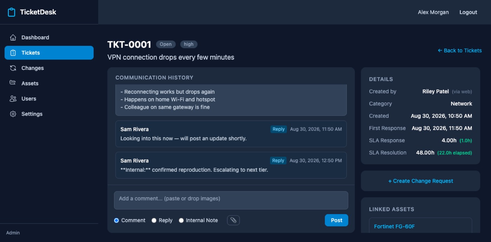Click Sam Rivera name on 12:50 PM message
Screen dimensions: 491x242
pos(134,161)
